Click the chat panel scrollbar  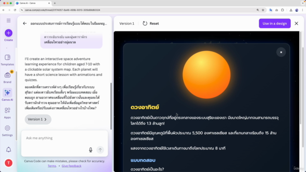pyautogui.click(x=111, y=106)
